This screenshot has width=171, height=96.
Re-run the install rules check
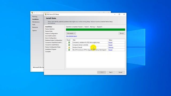coord(122,33)
